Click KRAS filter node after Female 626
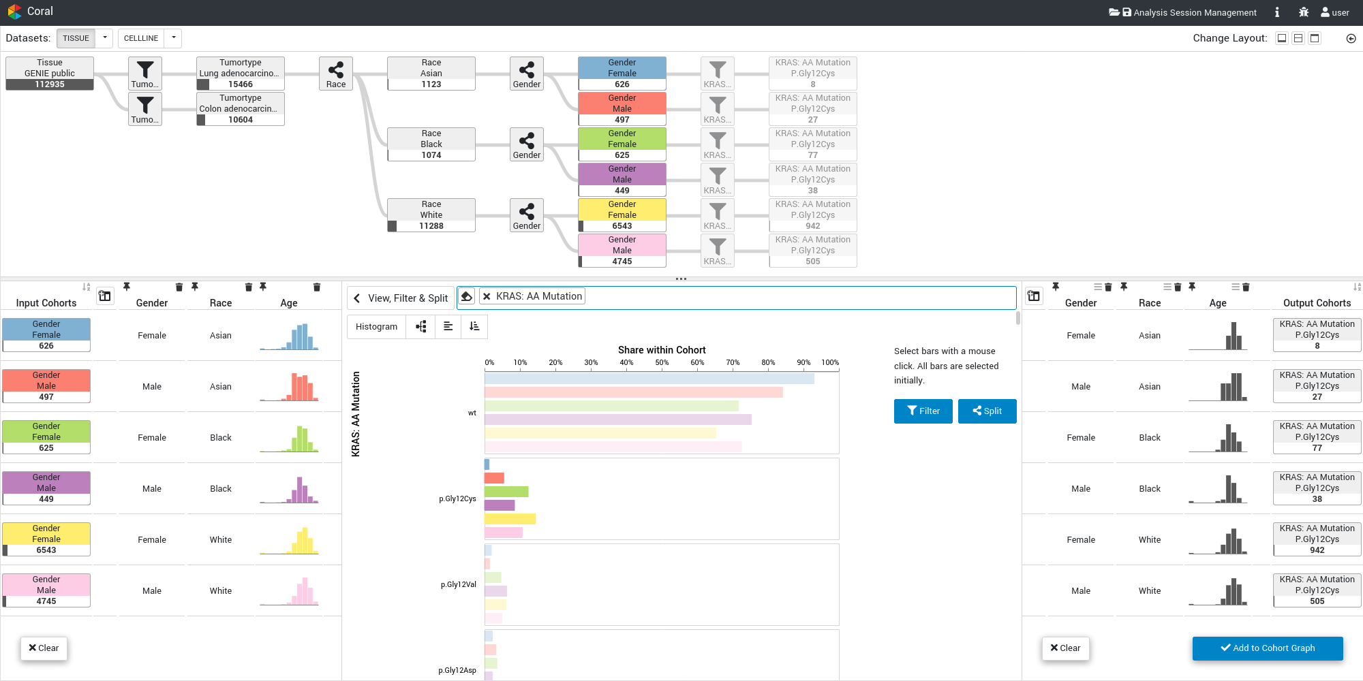This screenshot has width=1363, height=681. [718, 74]
